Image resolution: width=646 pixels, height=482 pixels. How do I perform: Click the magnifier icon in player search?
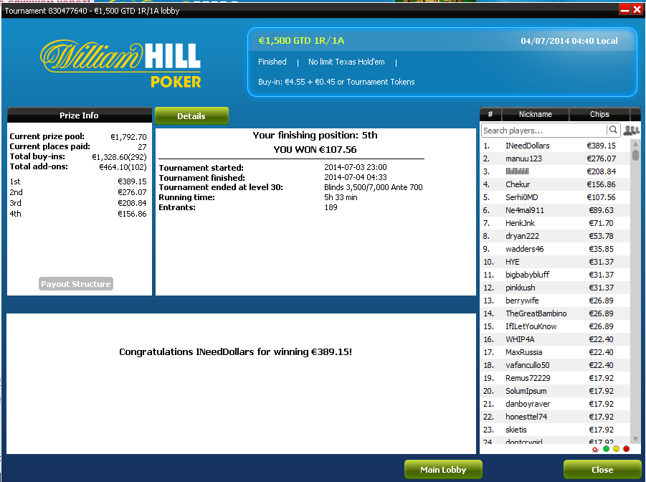click(x=612, y=130)
